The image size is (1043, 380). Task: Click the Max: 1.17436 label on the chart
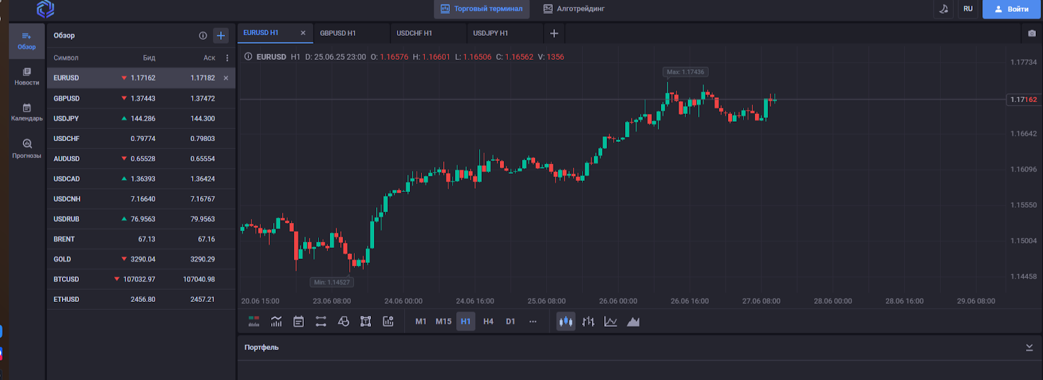685,72
